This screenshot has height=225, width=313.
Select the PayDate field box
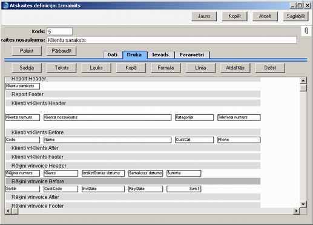[x=146, y=189]
